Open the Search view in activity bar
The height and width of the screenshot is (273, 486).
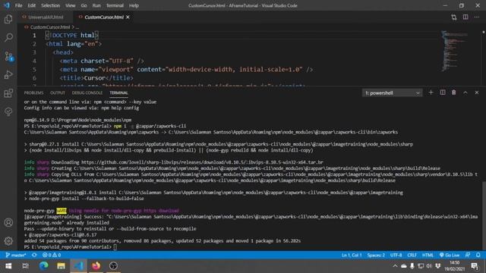(8, 37)
